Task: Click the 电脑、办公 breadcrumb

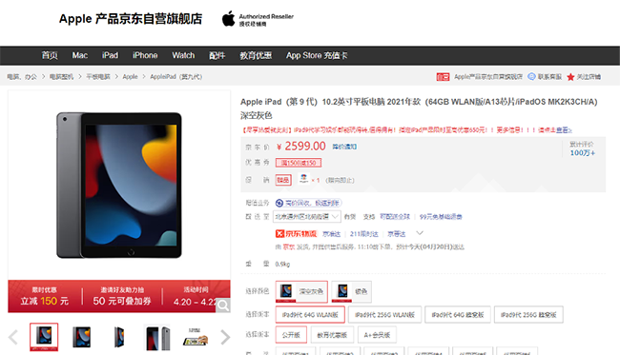Action: (22, 77)
